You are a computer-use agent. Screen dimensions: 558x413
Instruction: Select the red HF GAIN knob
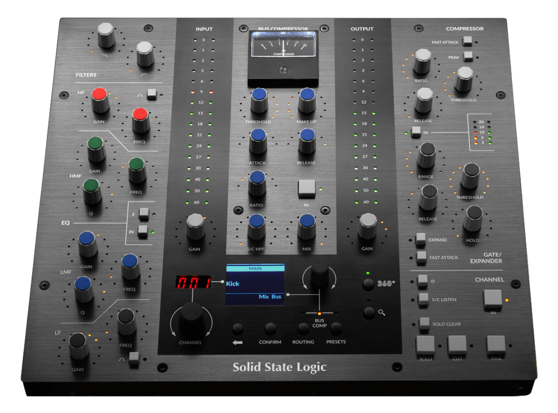pos(100,100)
